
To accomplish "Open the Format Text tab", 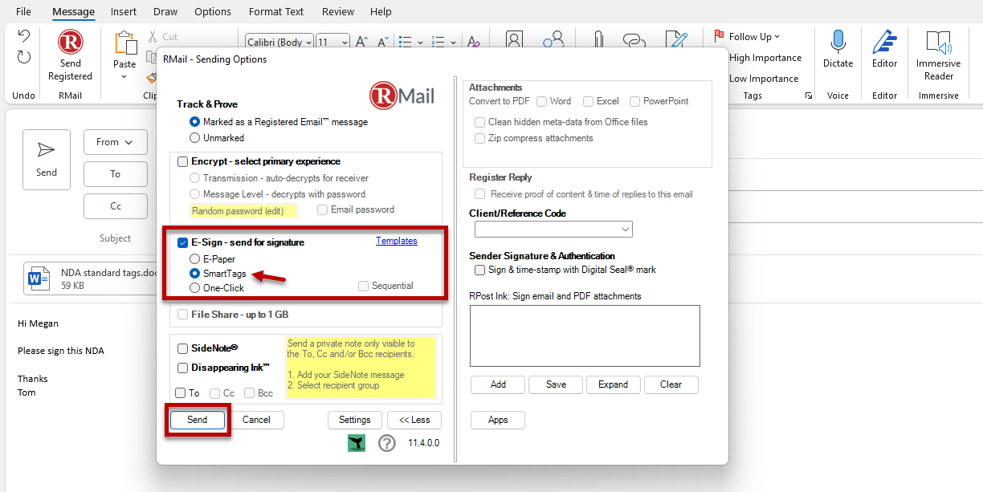I will point(276,11).
